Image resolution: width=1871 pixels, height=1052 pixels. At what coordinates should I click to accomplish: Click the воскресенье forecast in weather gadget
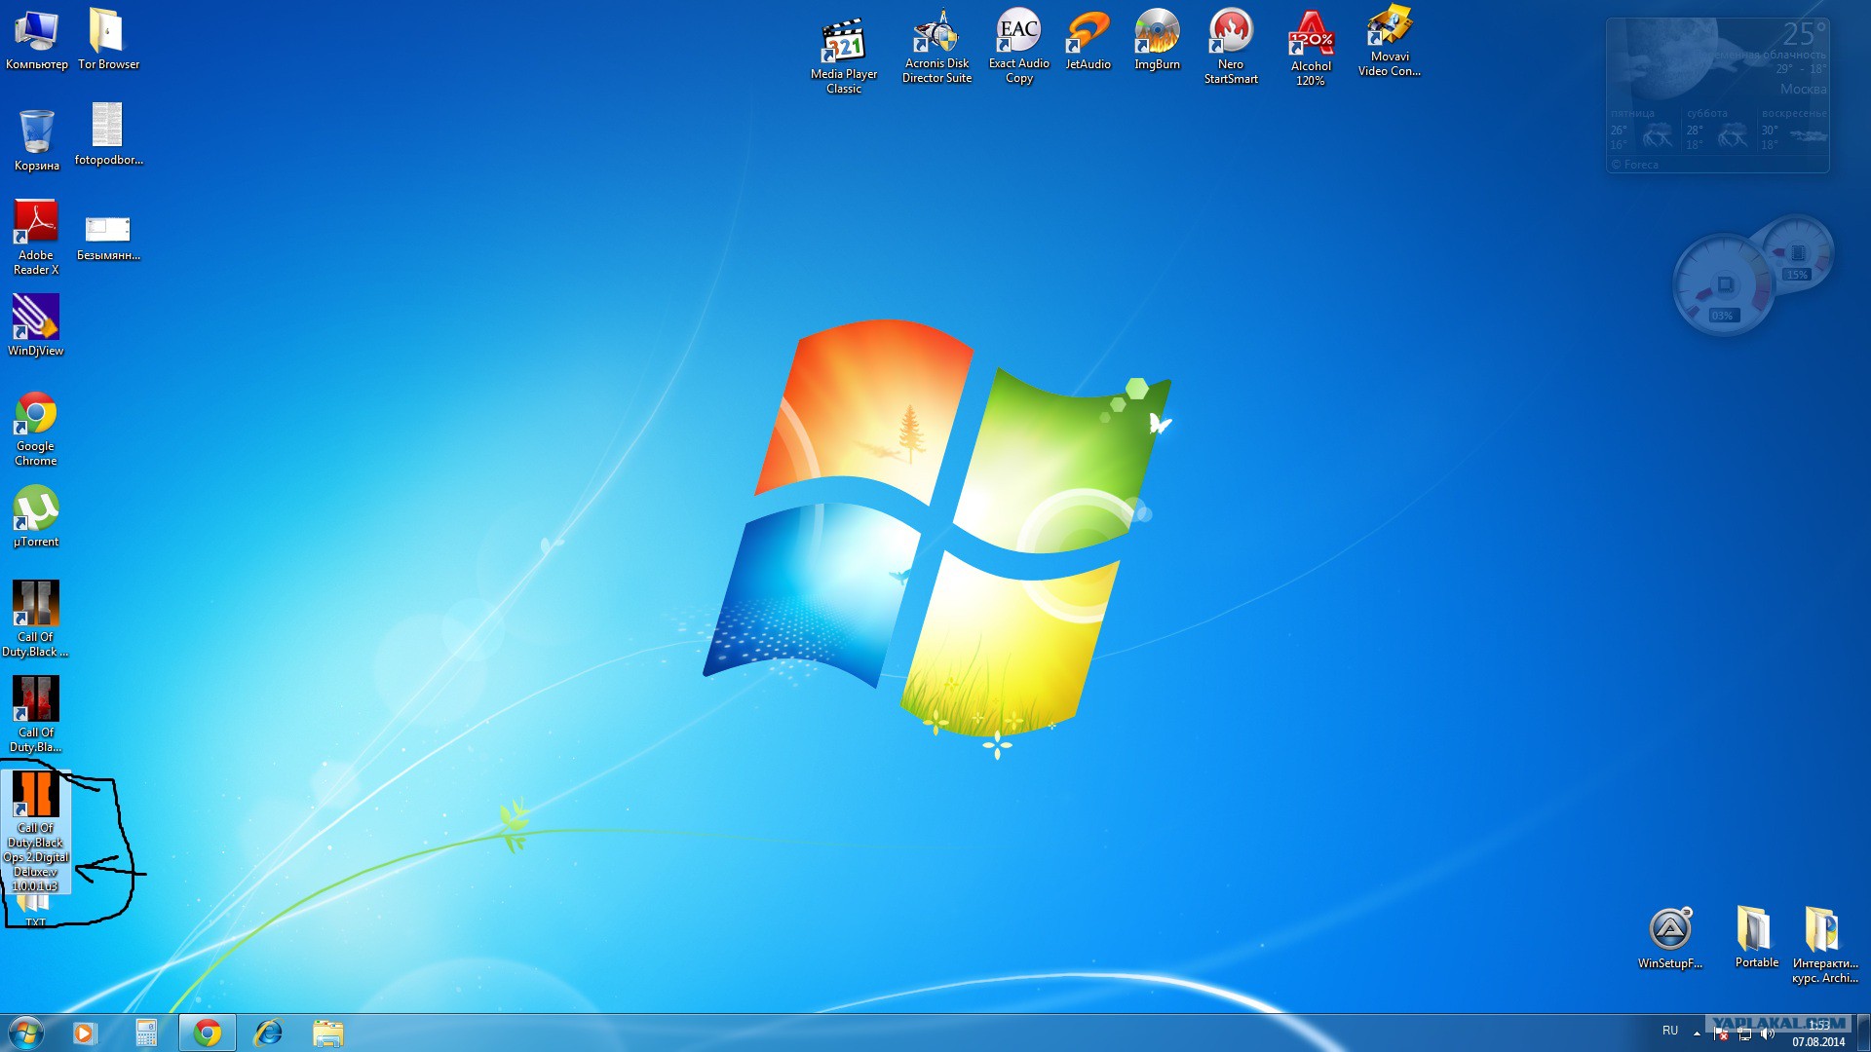[1793, 130]
